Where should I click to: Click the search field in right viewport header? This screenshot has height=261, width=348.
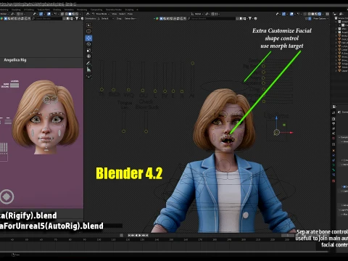(x=212, y=18)
